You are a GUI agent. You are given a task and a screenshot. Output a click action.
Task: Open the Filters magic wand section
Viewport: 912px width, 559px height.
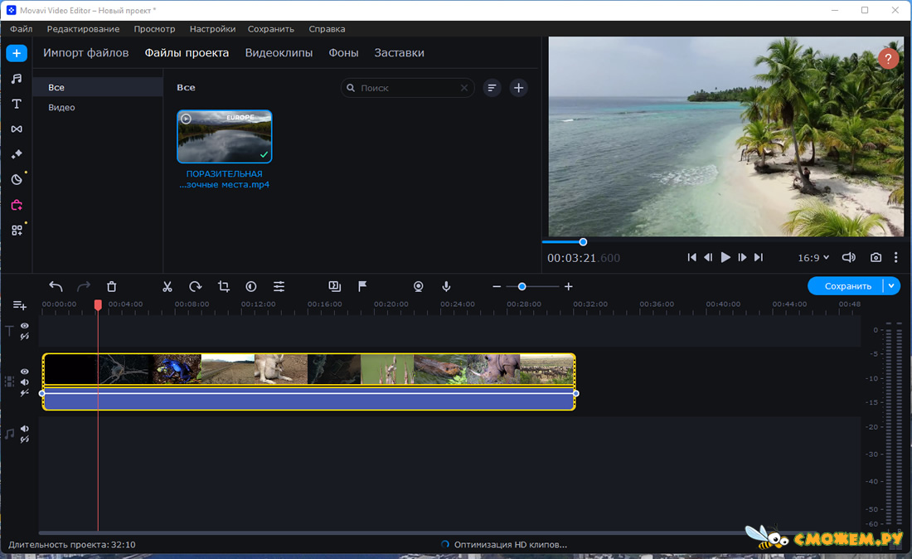17,154
